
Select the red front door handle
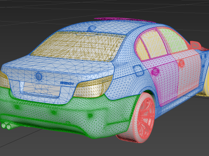(181, 64)
